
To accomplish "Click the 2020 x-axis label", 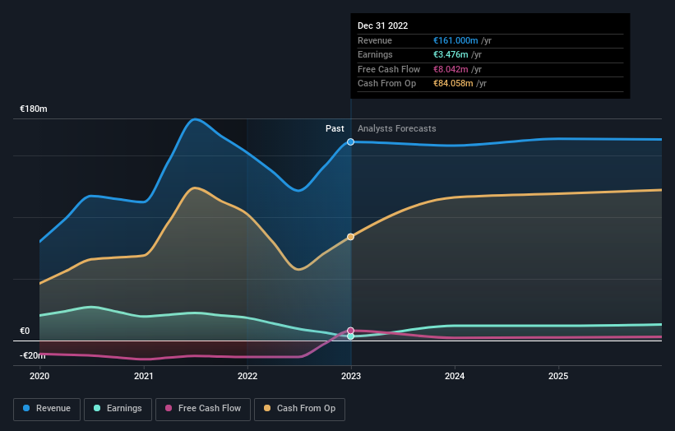I will (x=39, y=377).
